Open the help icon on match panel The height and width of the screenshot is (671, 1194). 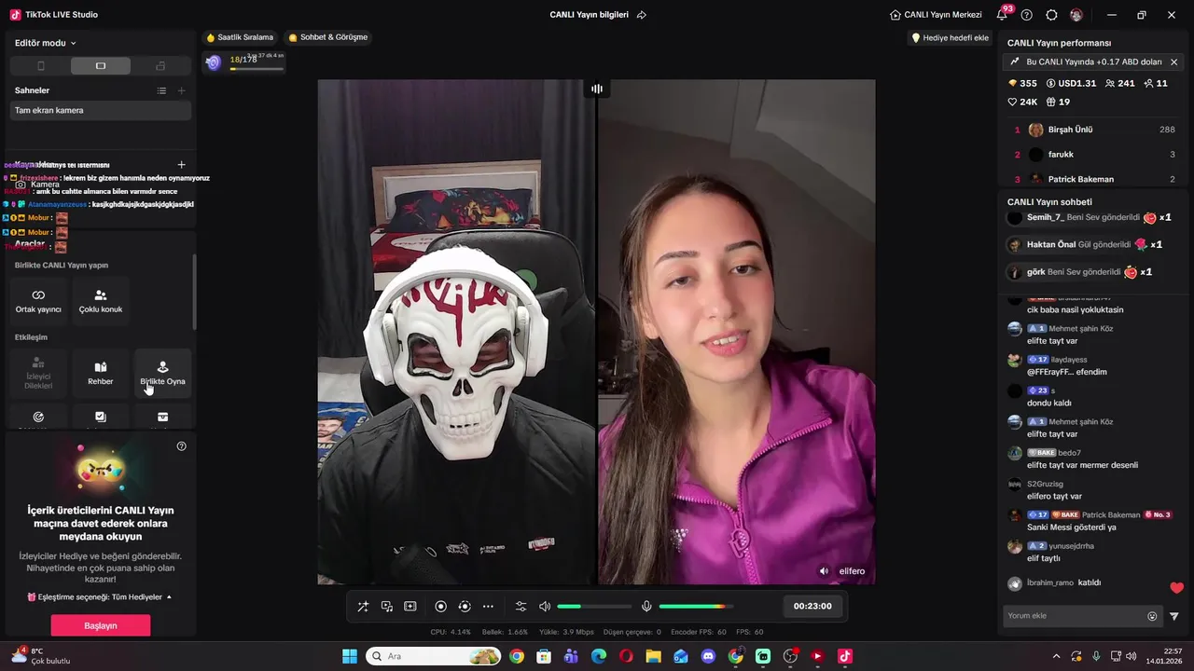181,446
